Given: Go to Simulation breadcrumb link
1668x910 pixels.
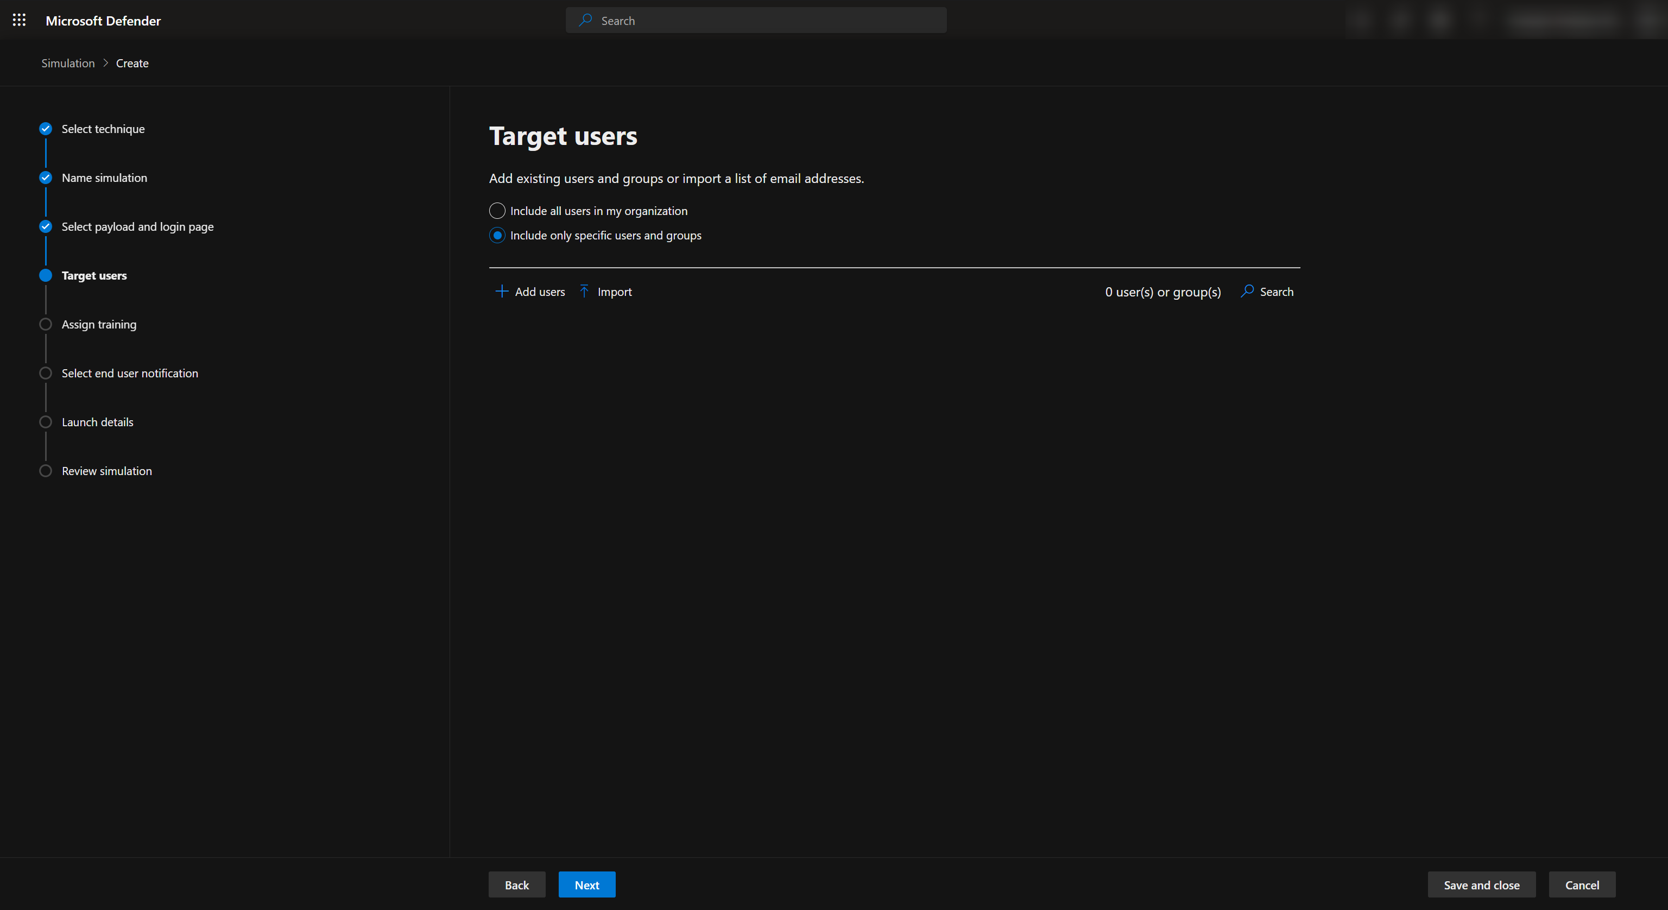Looking at the screenshot, I should coord(68,64).
